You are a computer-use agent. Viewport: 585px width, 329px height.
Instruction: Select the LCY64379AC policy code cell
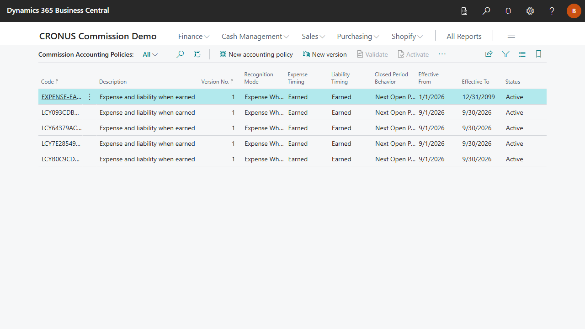pyautogui.click(x=62, y=128)
